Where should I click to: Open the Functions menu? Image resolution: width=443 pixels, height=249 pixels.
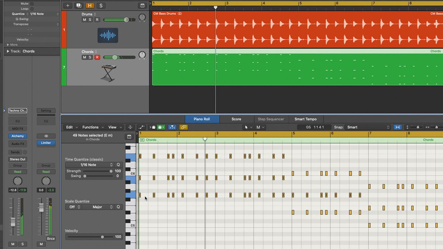[92, 127]
